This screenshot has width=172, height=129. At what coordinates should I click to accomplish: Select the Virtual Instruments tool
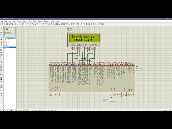(x=1, y=62)
